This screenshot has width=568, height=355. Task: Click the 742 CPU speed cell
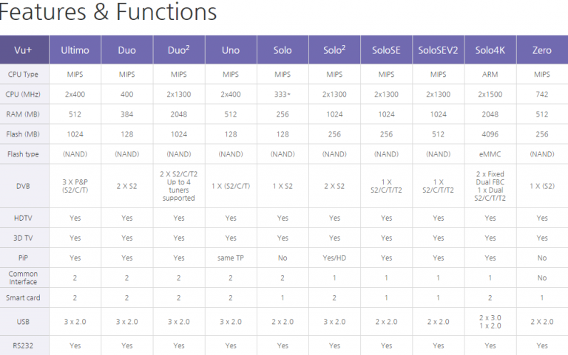click(541, 94)
